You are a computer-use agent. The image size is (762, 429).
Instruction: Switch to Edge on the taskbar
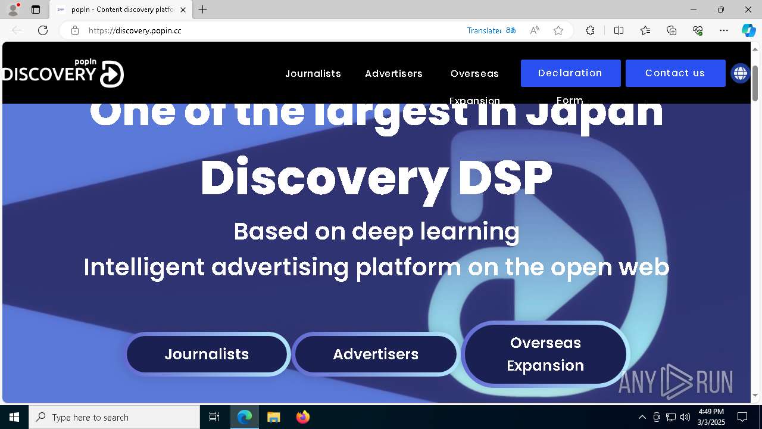(245, 417)
